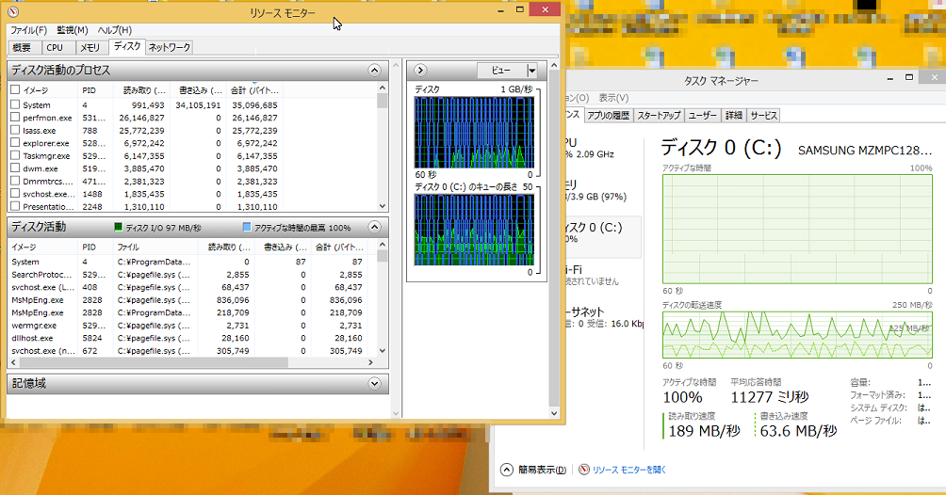Click the 34,105,191 write value for System
This screenshot has height=495, width=946.
(x=199, y=104)
